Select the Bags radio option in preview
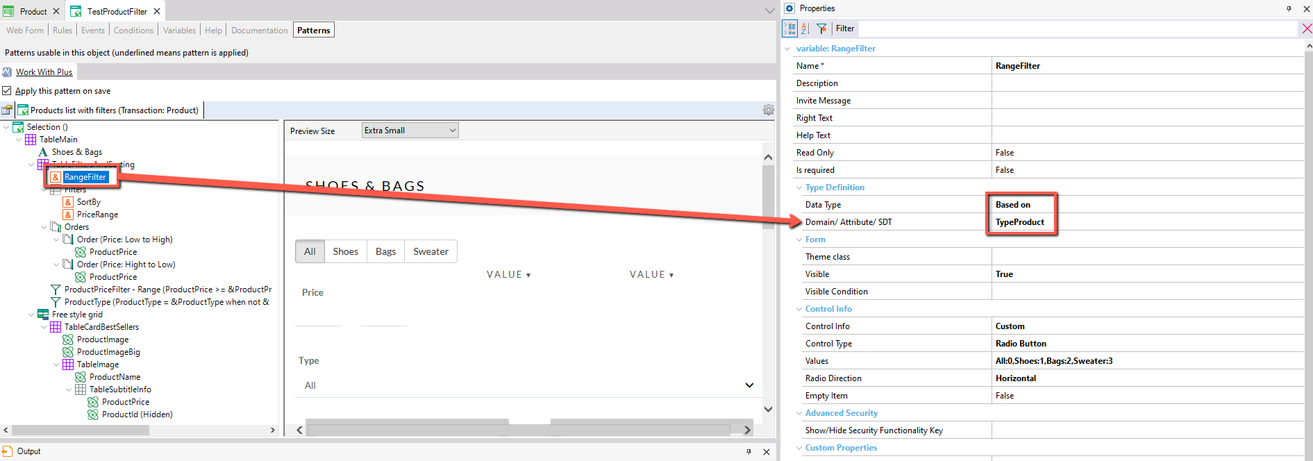1313x461 pixels. click(x=385, y=251)
